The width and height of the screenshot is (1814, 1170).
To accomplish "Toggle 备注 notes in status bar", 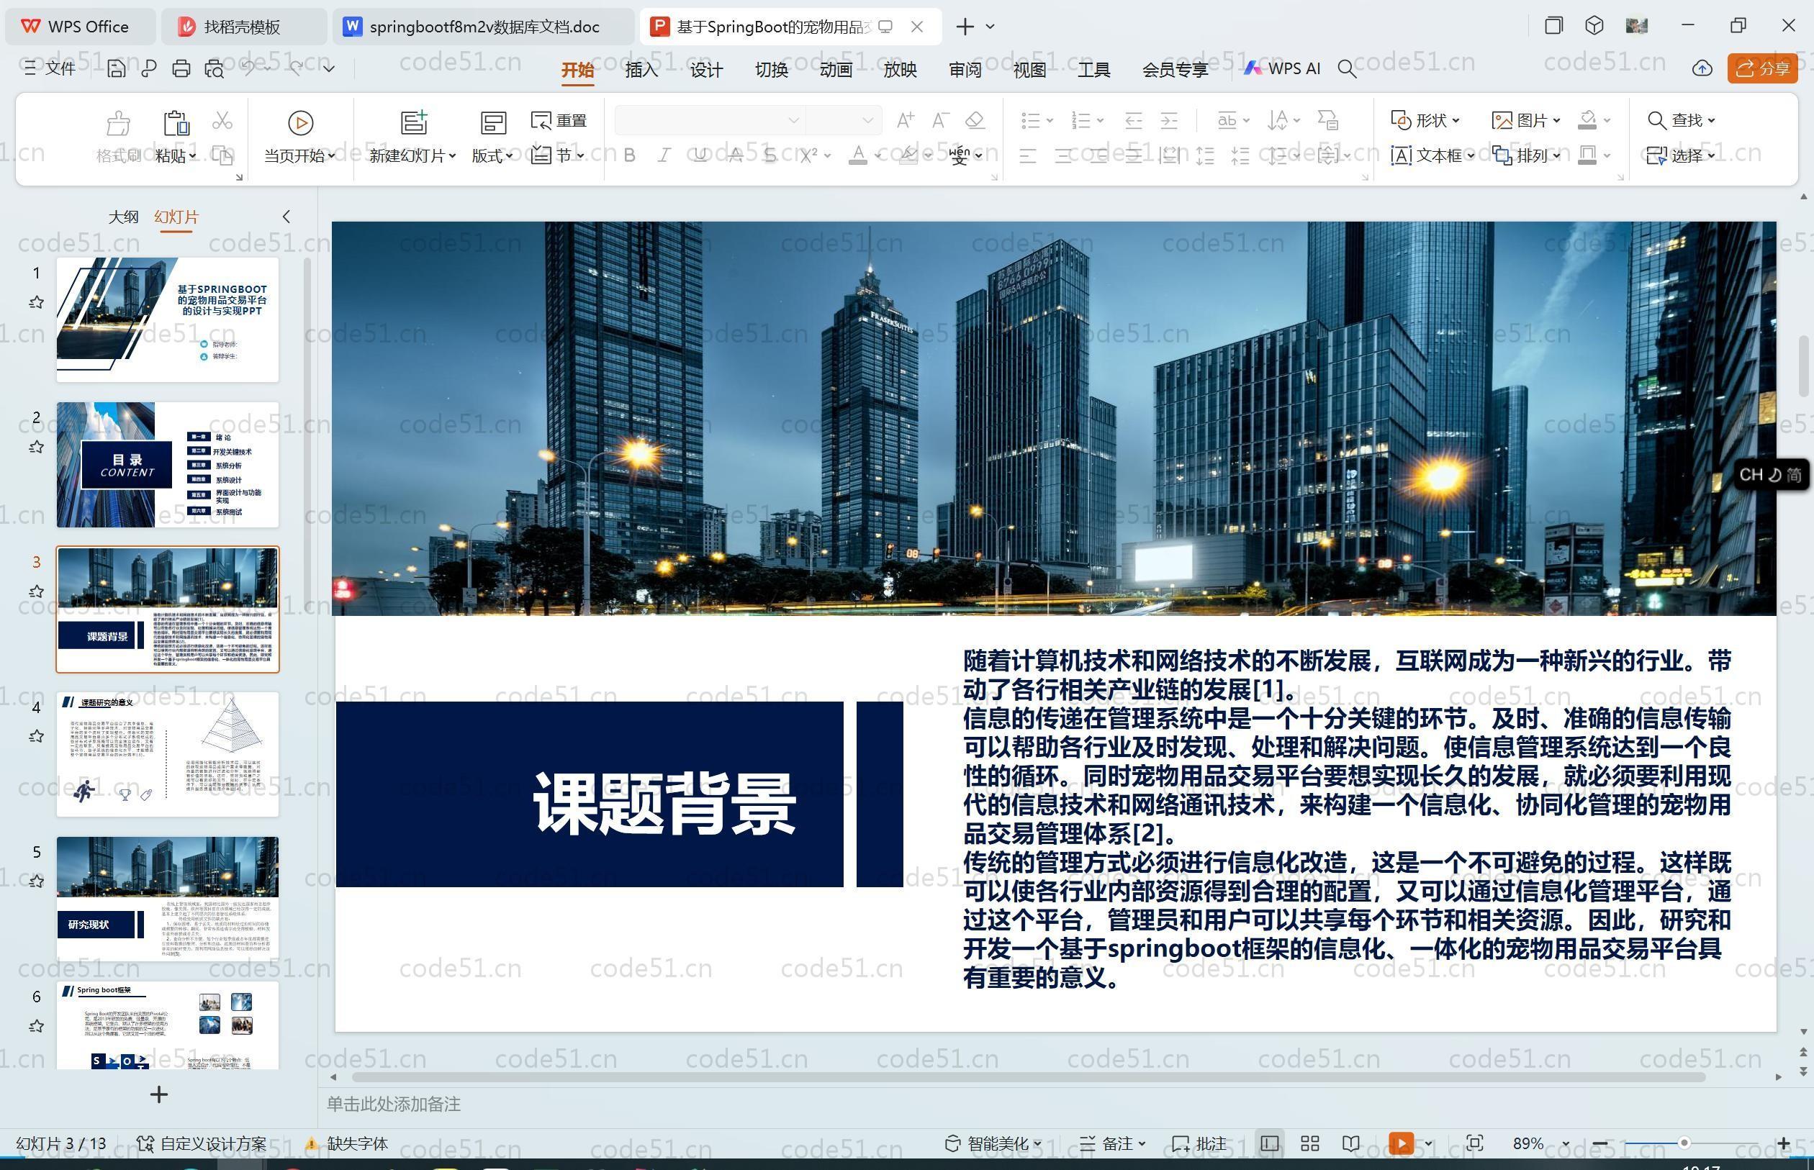I will coord(1113,1143).
